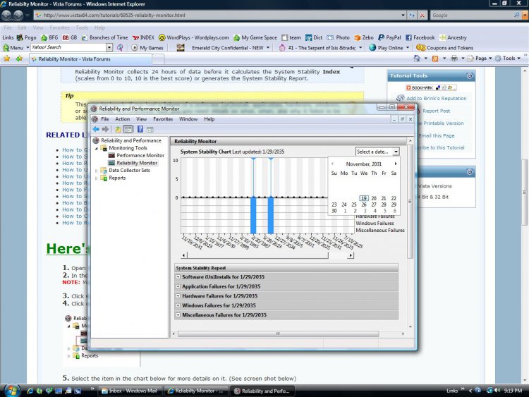Expand Miscellaneous Failures for 1/29/2035

[x=178, y=314]
